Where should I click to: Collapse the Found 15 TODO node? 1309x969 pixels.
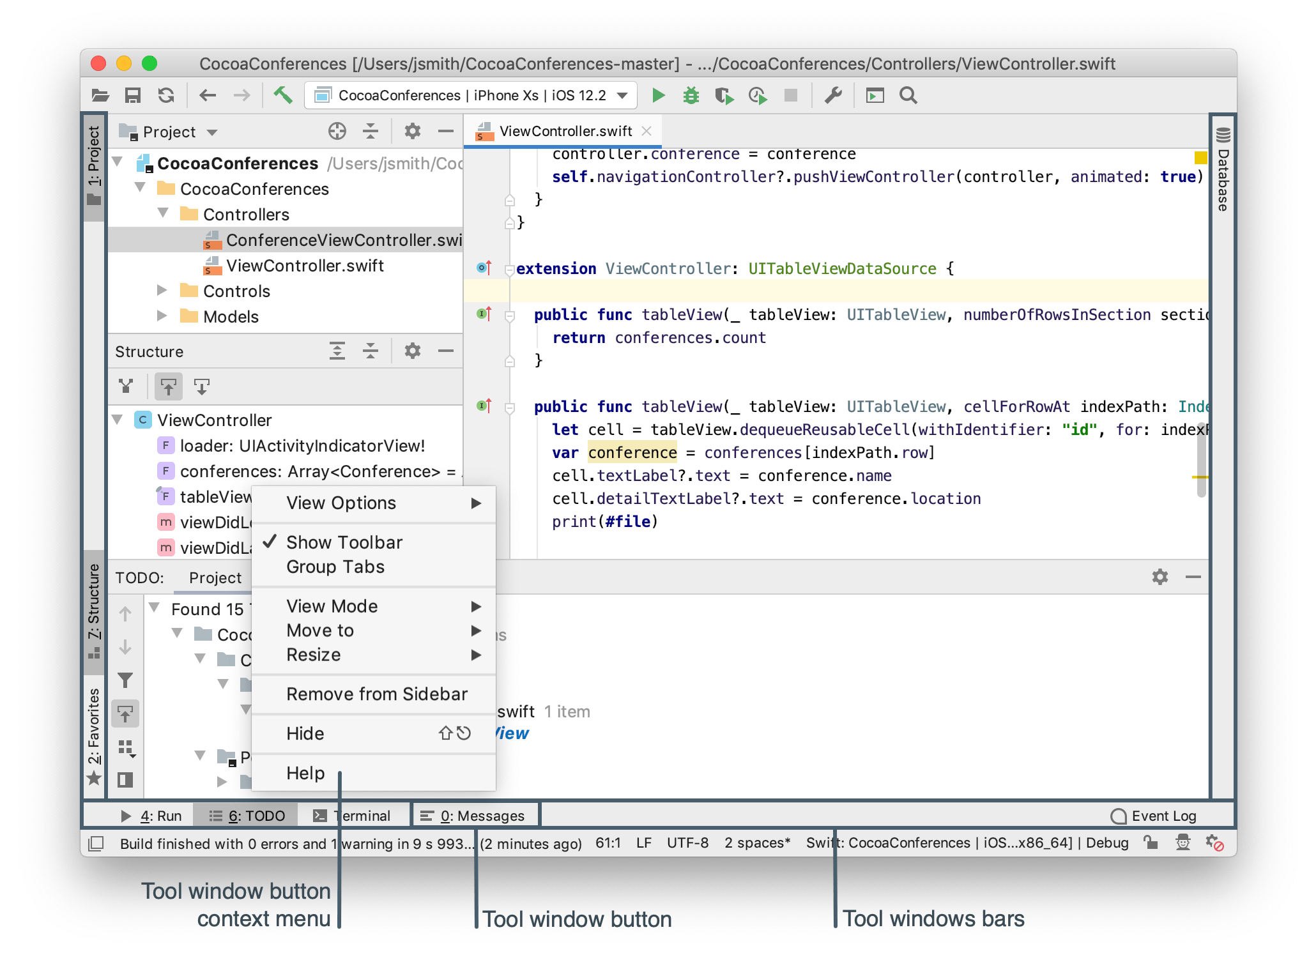click(x=154, y=607)
